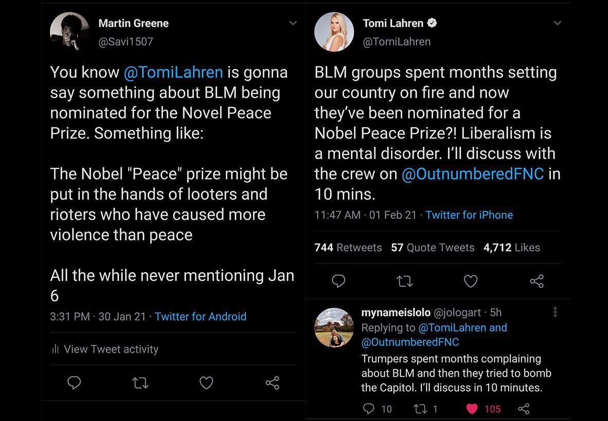The height and width of the screenshot is (421, 608).
Task: Share Tomi Lahren's tweet
Action: point(537,281)
